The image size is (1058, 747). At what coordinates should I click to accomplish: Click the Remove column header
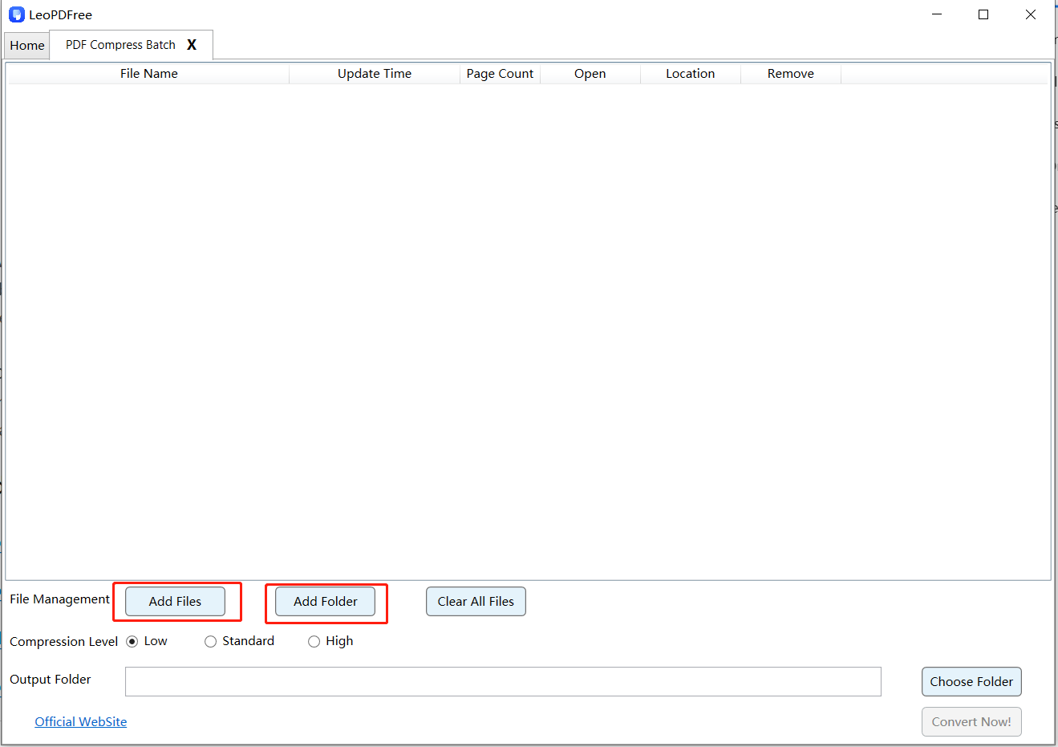(790, 73)
